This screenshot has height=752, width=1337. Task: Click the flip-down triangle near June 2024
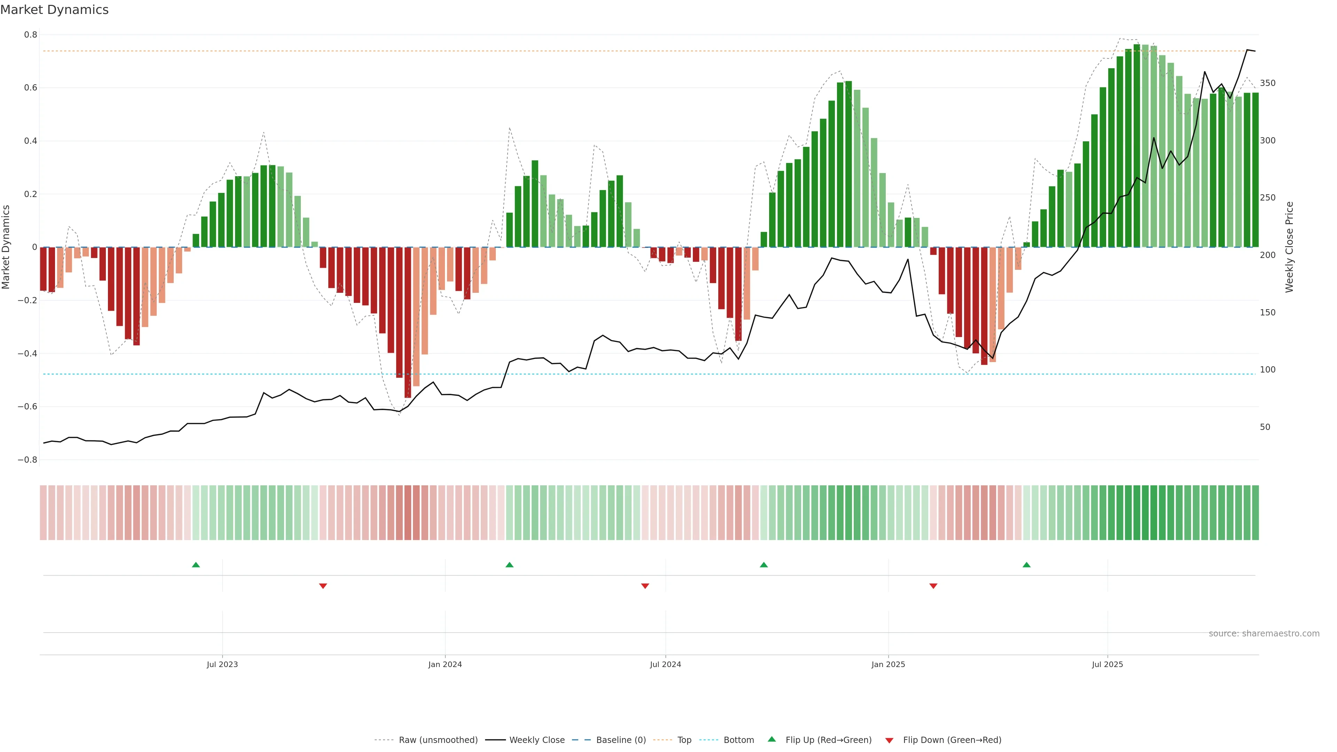click(x=645, y=586)
